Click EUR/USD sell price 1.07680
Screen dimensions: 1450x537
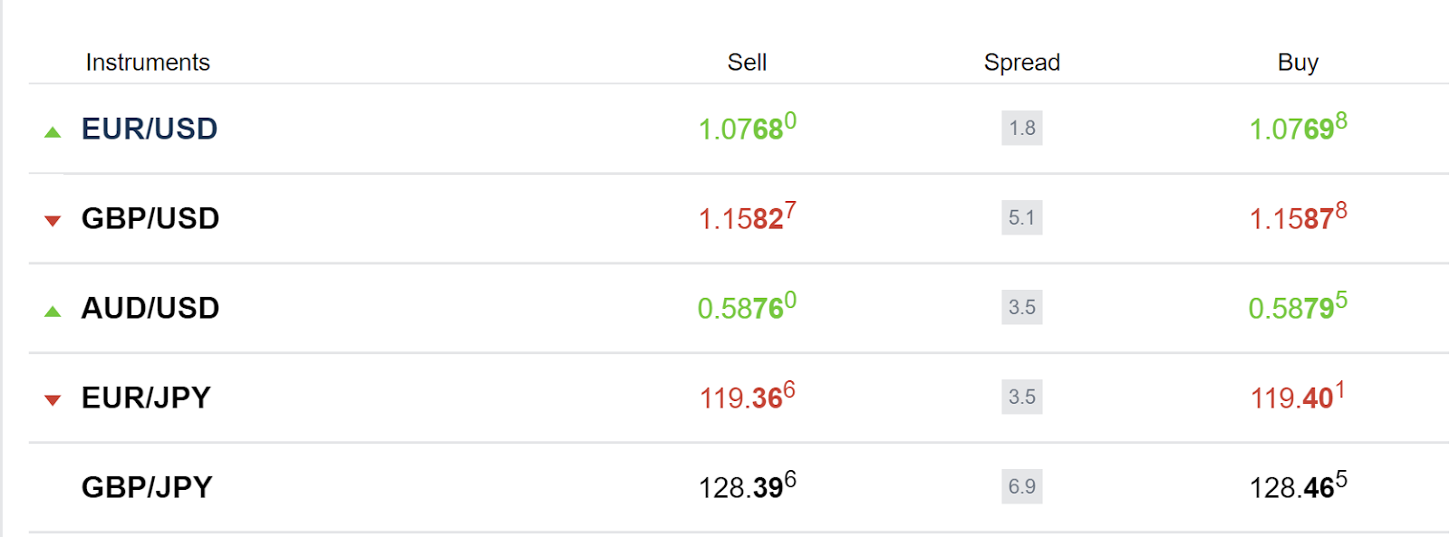pyautogui.click(x=747, y=128)
